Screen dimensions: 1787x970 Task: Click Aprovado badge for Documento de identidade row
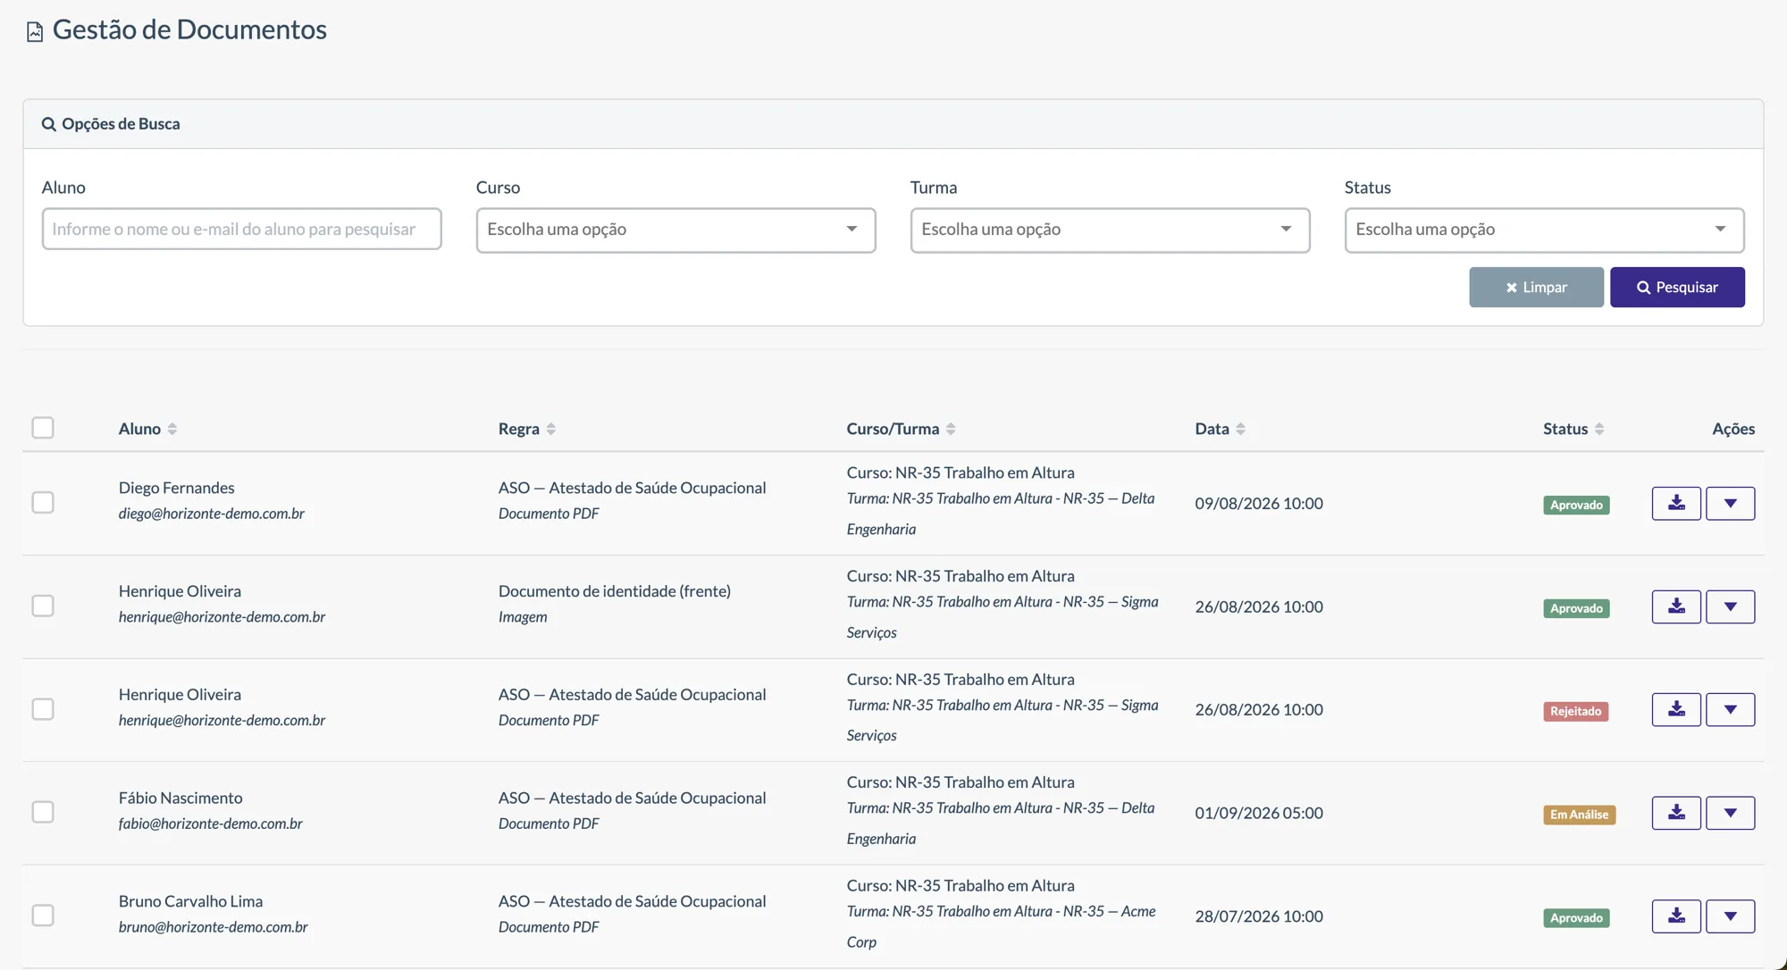tap(1576, 608)
